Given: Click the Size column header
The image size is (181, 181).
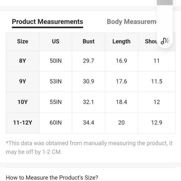Looking at the screenshot, I should click(23, 42).
